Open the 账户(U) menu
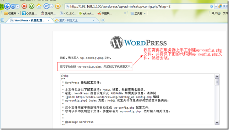Viewport: 229px width, 130px height. click(x=216, y=13)
